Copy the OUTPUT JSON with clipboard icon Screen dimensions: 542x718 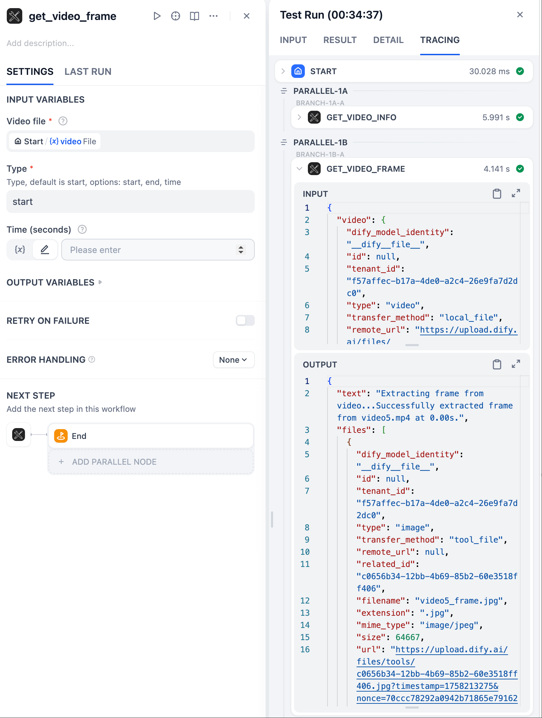pos(497,364)
